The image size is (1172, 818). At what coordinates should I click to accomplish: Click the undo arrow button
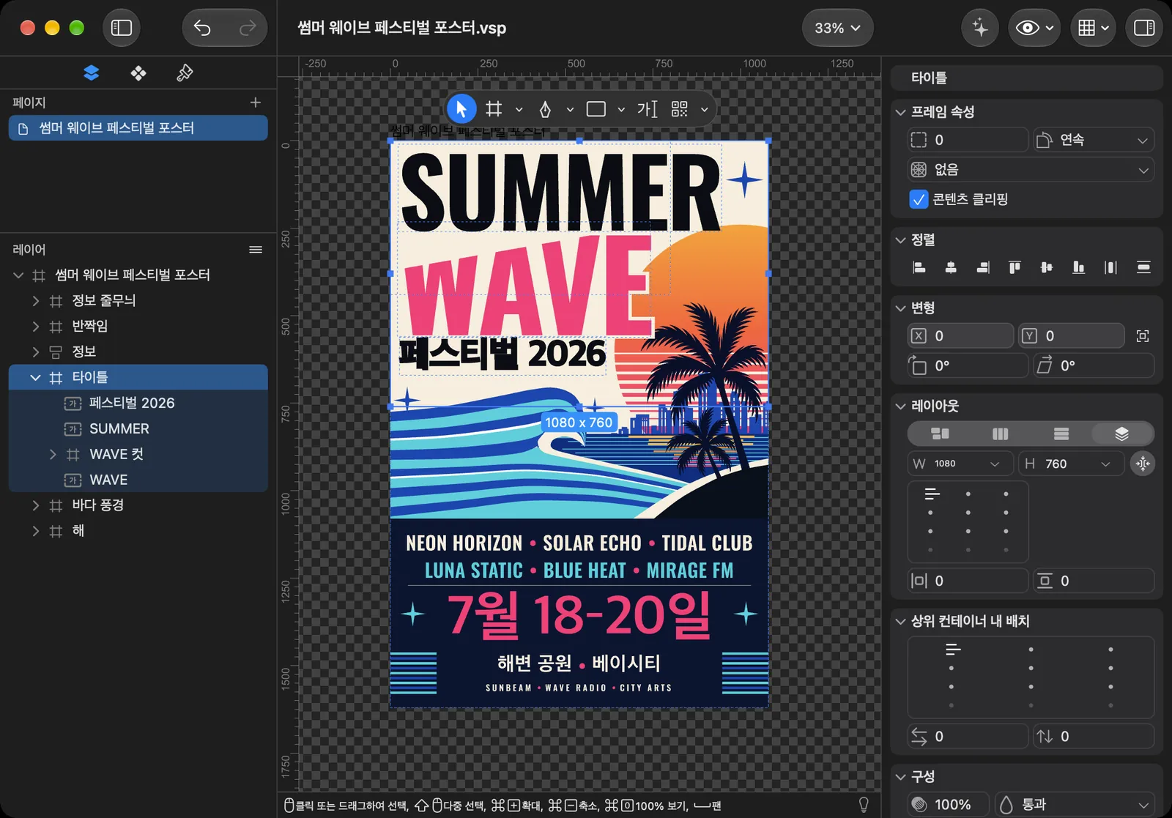202,28
